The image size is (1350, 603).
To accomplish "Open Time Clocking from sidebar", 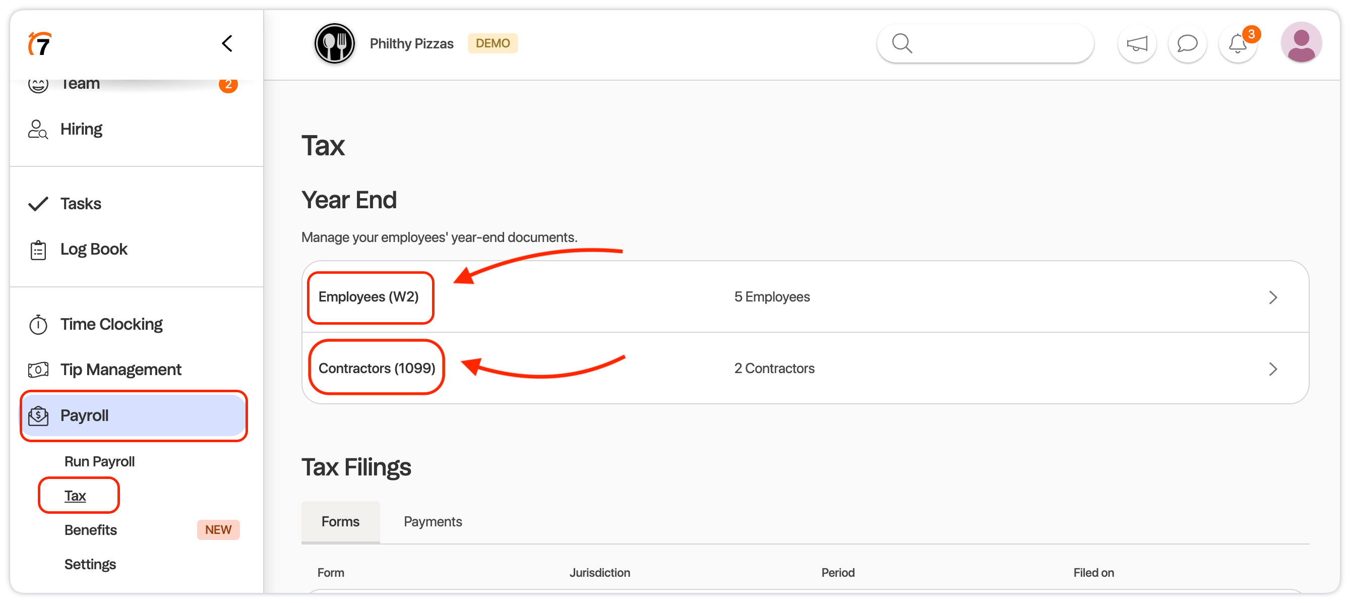I will [x=111, y=324].
